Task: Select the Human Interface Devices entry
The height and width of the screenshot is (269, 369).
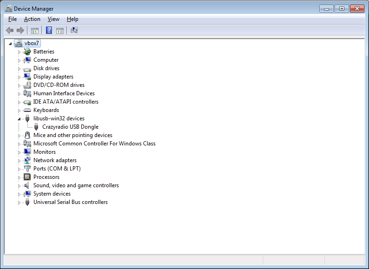Action: click(64, 93)
